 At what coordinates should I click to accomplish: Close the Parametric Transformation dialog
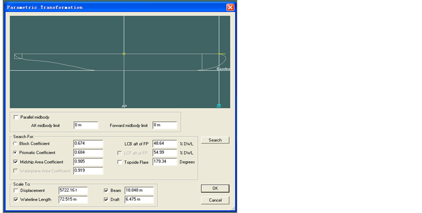[230, 7]
